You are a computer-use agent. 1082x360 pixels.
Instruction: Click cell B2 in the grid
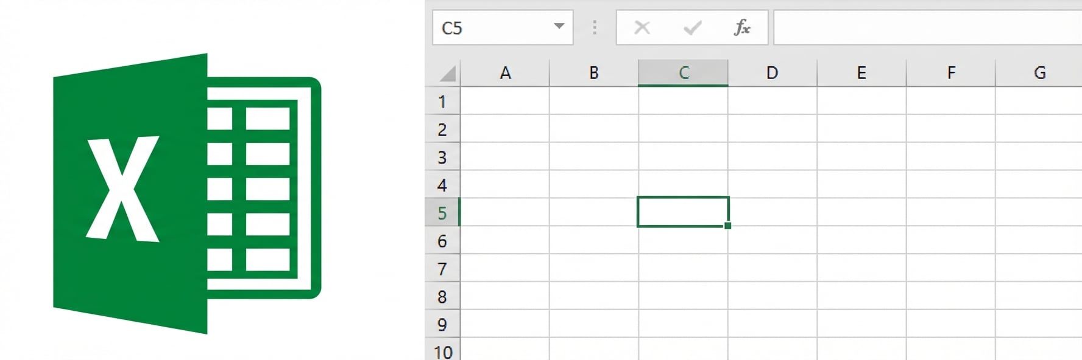point(594,129)
